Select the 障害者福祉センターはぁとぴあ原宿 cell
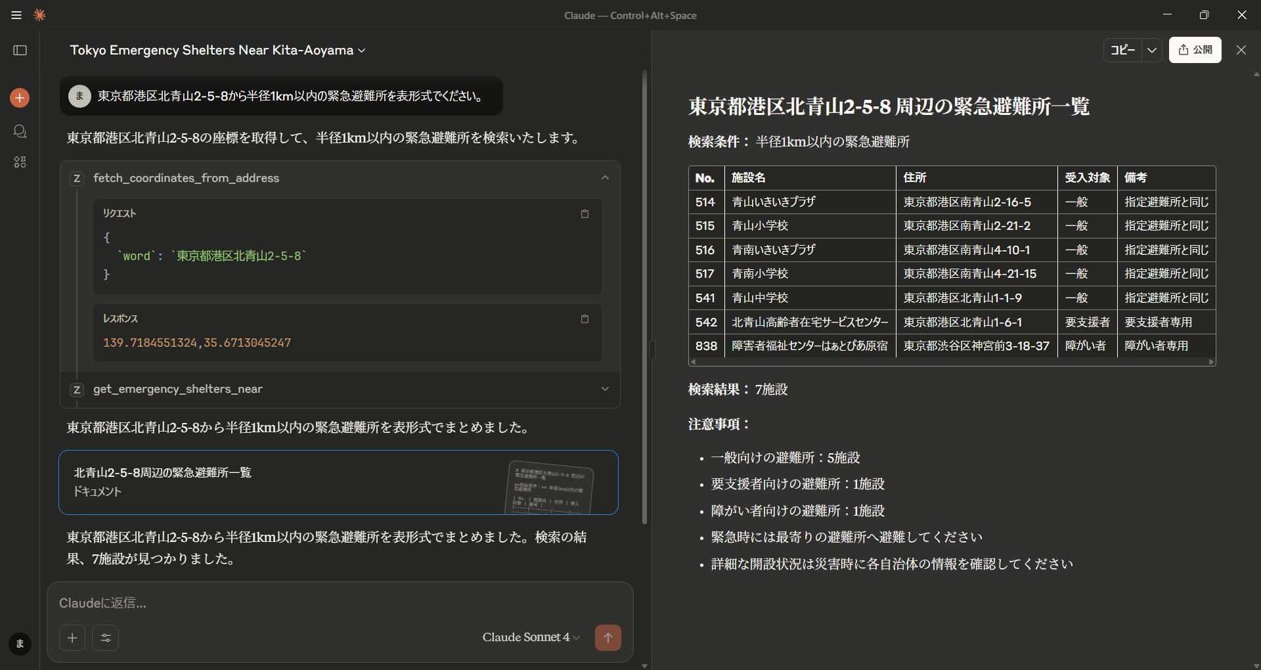The width and height of the screenshot is (1261, 670). pyautogui.click(x=810, y=346)
